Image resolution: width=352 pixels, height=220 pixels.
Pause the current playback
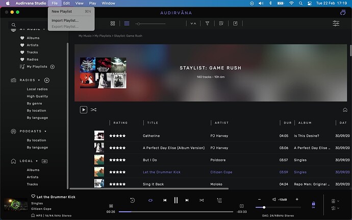click(x=176, y=200)
